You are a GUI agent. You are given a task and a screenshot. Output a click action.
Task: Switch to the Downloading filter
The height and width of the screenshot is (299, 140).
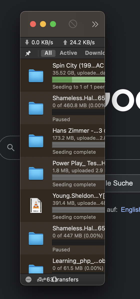(95, 53)
